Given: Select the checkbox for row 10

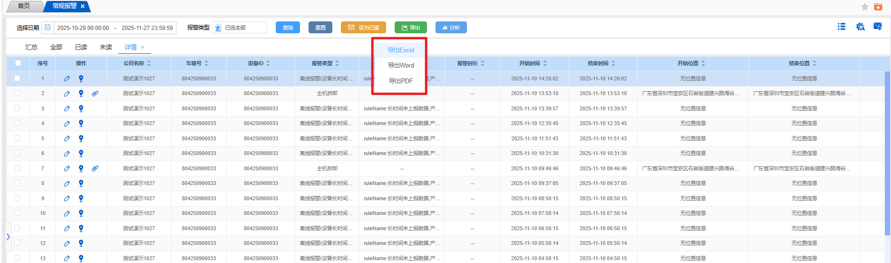Looking at the screenshot, I should (x=18, y=213).
